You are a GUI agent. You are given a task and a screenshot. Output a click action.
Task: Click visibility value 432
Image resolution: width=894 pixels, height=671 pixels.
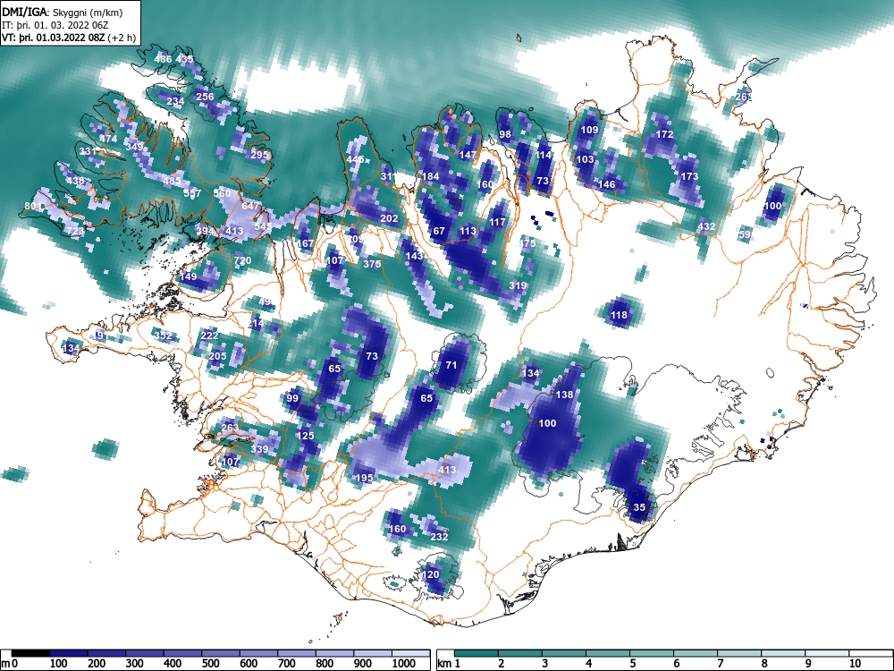706,226
